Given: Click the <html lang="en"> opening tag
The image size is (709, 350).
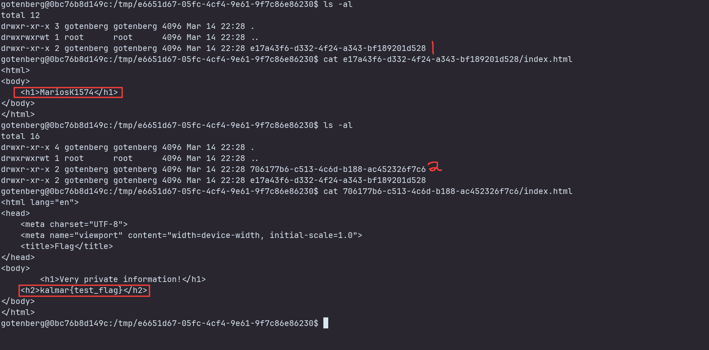Looking at the screenshot, I should (40, 203).
